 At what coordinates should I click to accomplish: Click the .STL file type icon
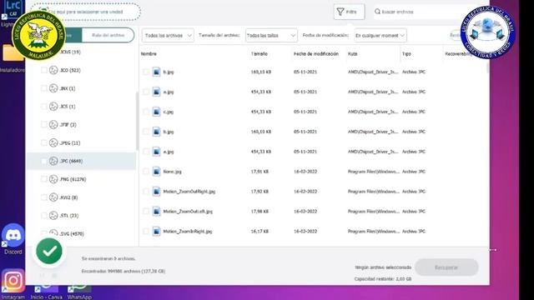53,215
